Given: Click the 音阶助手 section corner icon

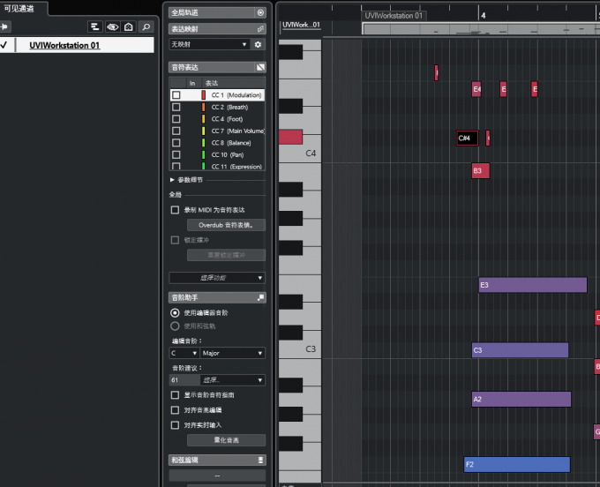Looking at the screenshot, I should (260, 297).
